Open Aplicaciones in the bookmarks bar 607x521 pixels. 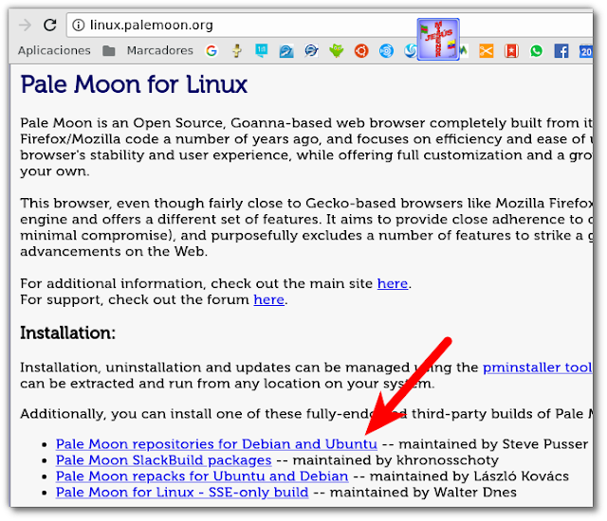pos(54,50)
